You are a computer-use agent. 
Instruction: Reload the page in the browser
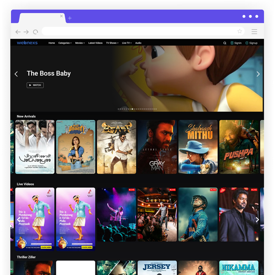tap(36, 32)
